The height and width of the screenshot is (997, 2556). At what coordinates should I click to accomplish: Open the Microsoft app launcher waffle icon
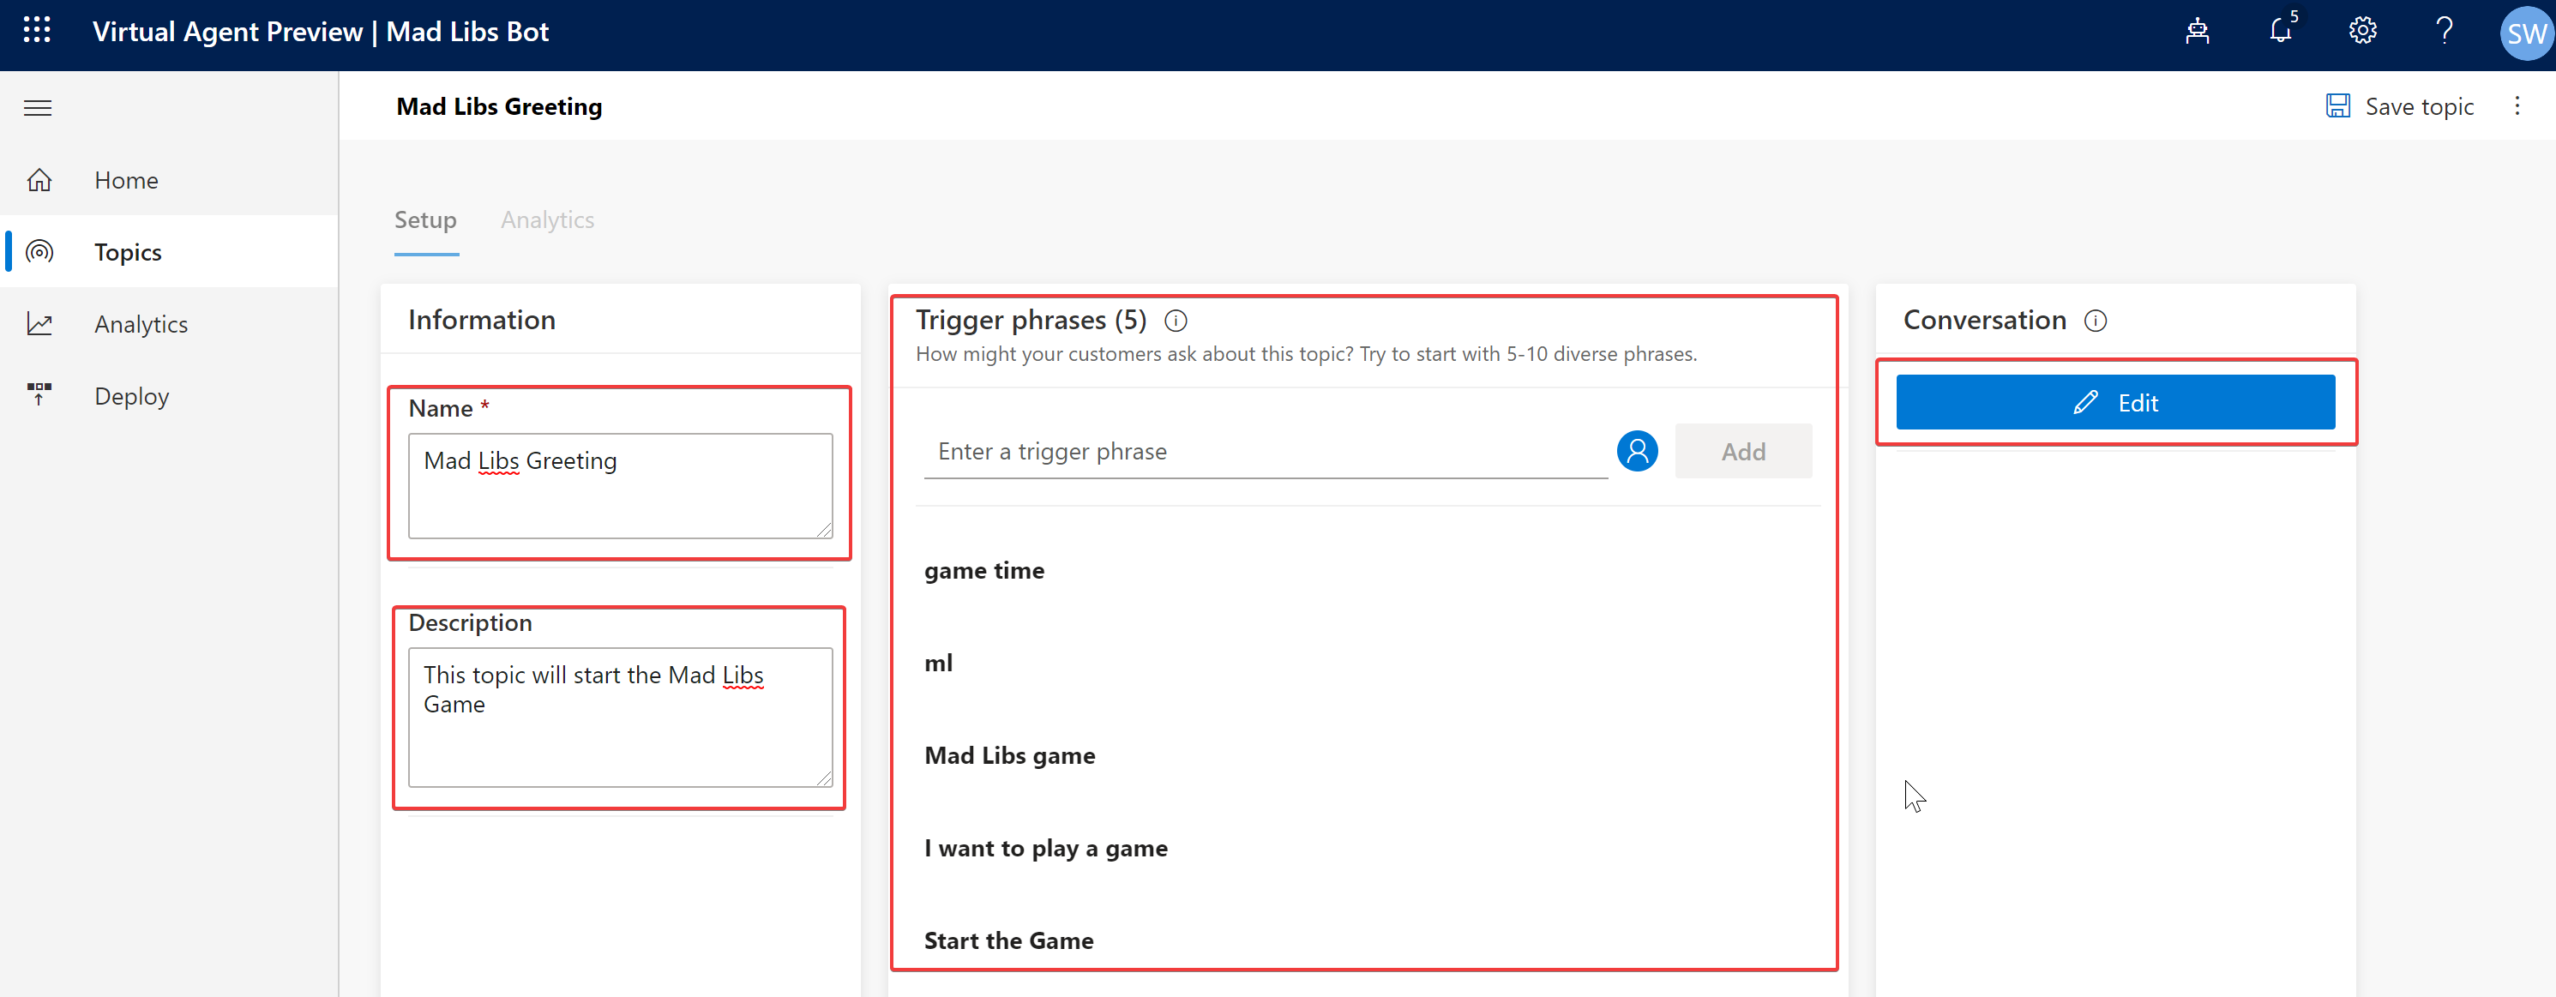point(37,30)
